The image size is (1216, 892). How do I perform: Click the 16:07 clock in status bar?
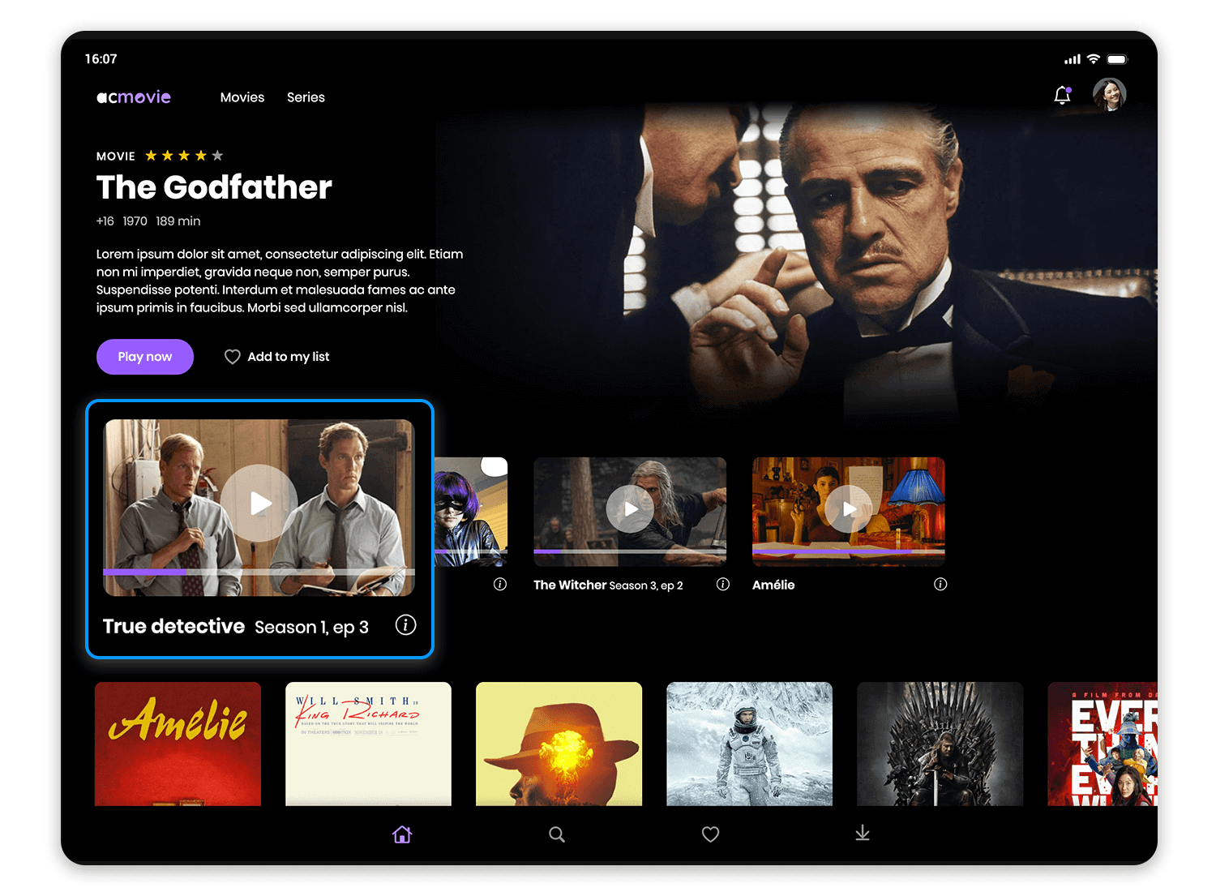pos(101,59)
